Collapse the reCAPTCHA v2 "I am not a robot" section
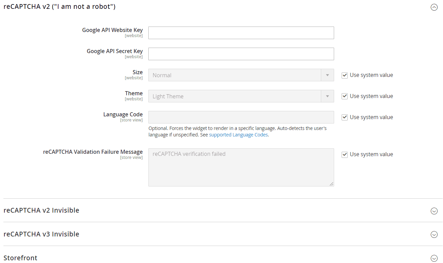This screenshot has height=263, width=443. coord(434,7)
